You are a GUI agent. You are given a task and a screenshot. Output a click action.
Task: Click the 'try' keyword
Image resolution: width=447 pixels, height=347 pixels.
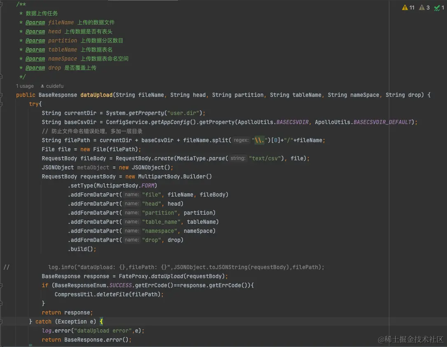point(34,104)
